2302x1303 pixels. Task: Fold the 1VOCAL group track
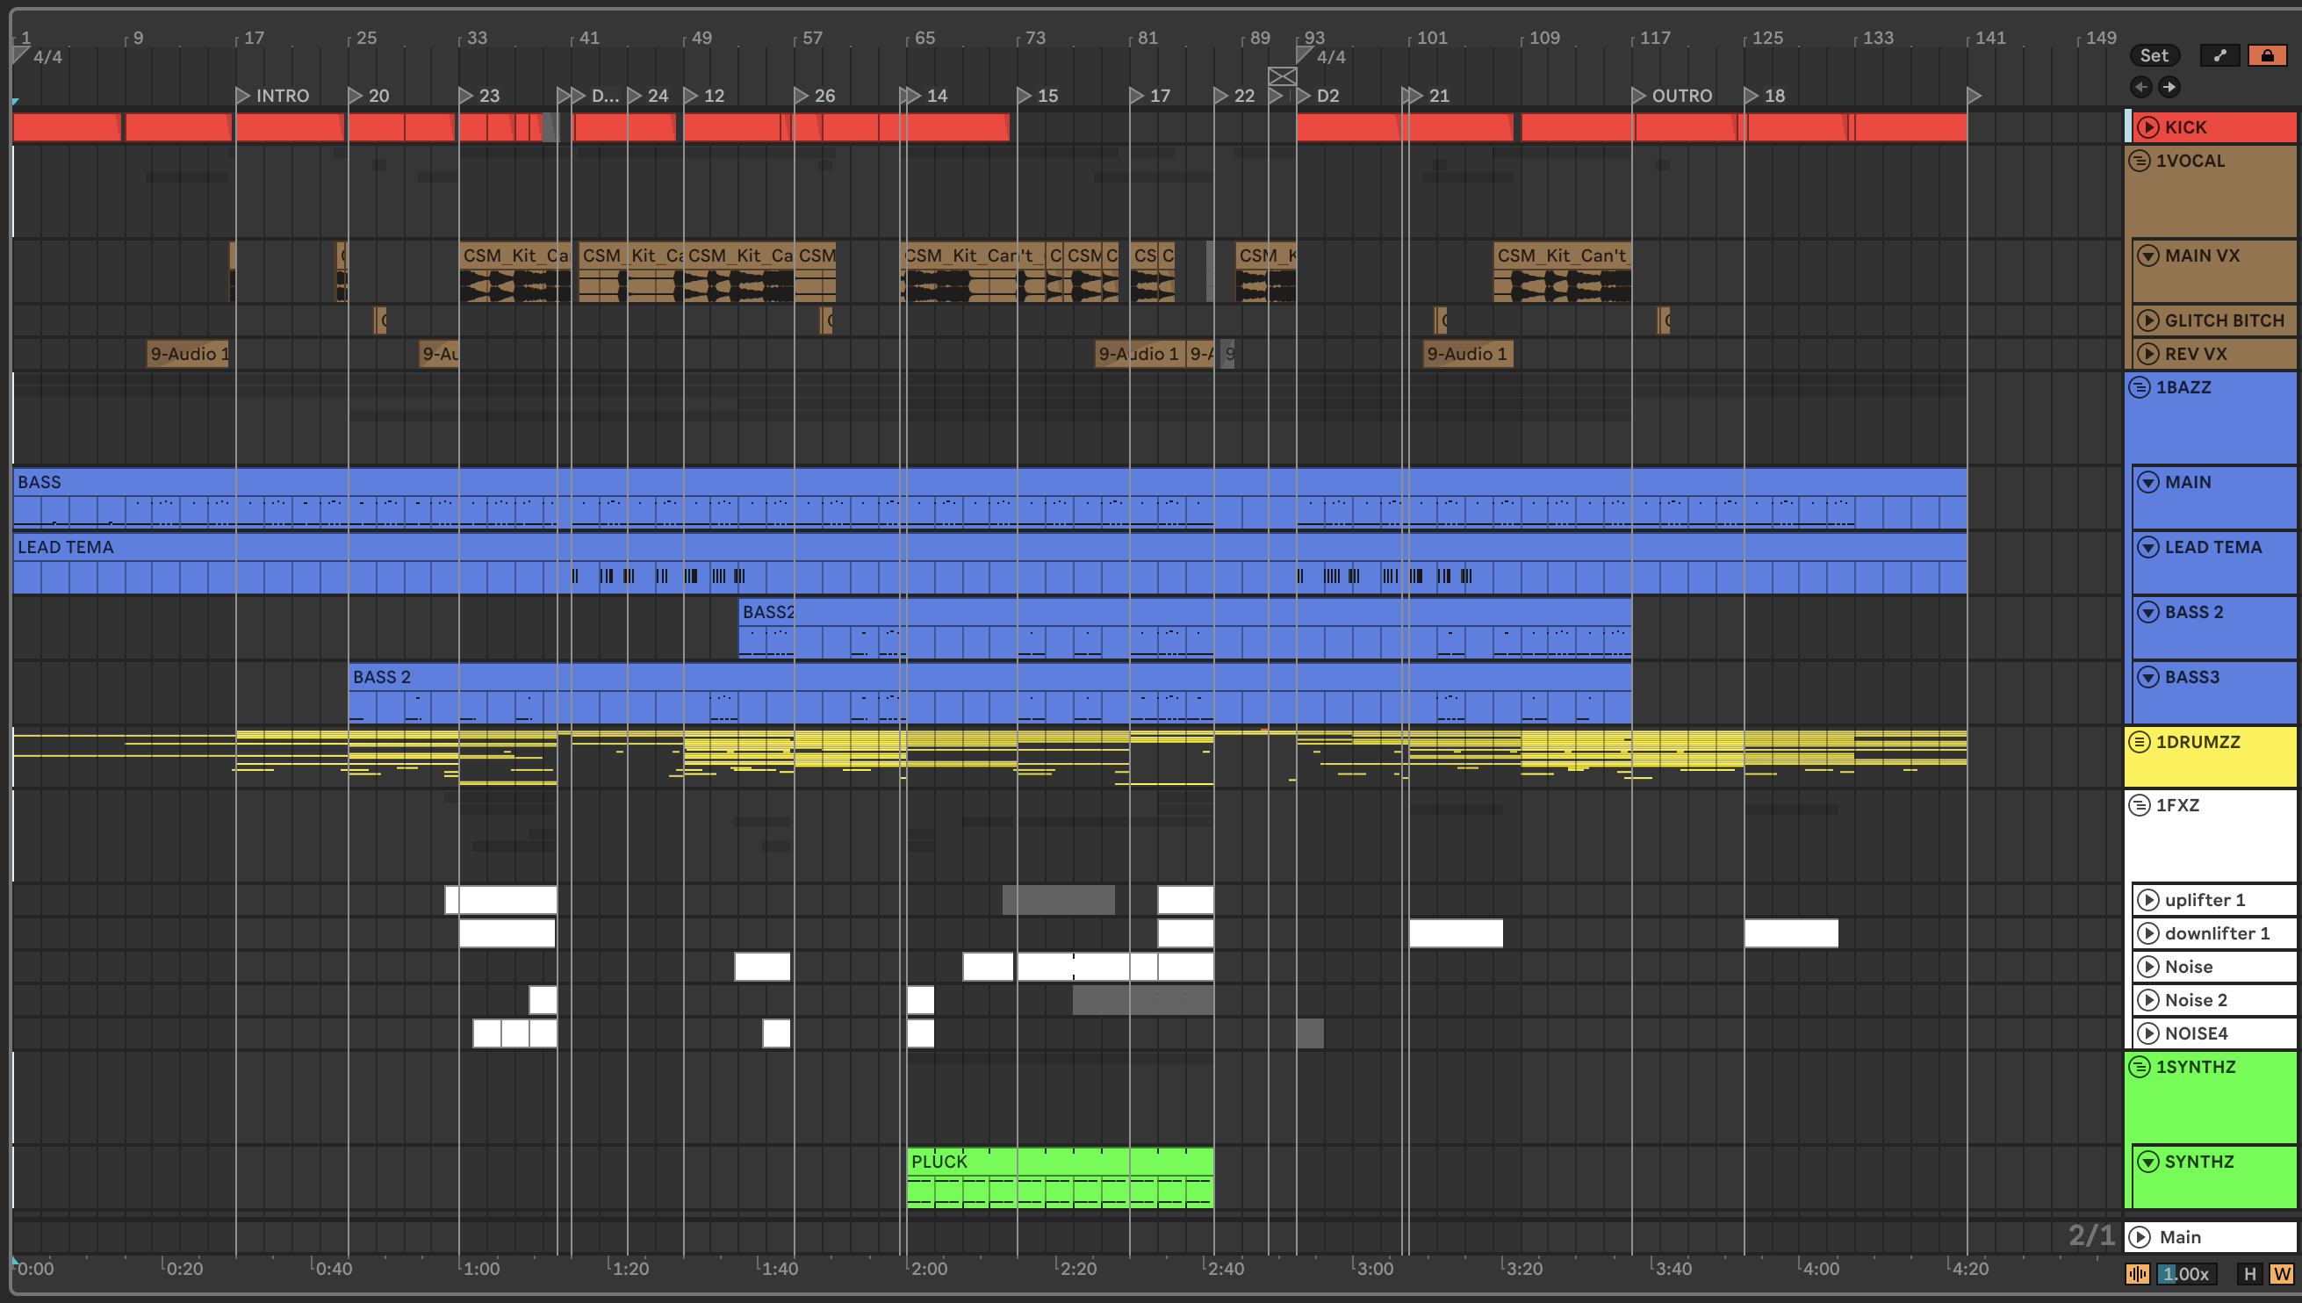click(2140, 161)
